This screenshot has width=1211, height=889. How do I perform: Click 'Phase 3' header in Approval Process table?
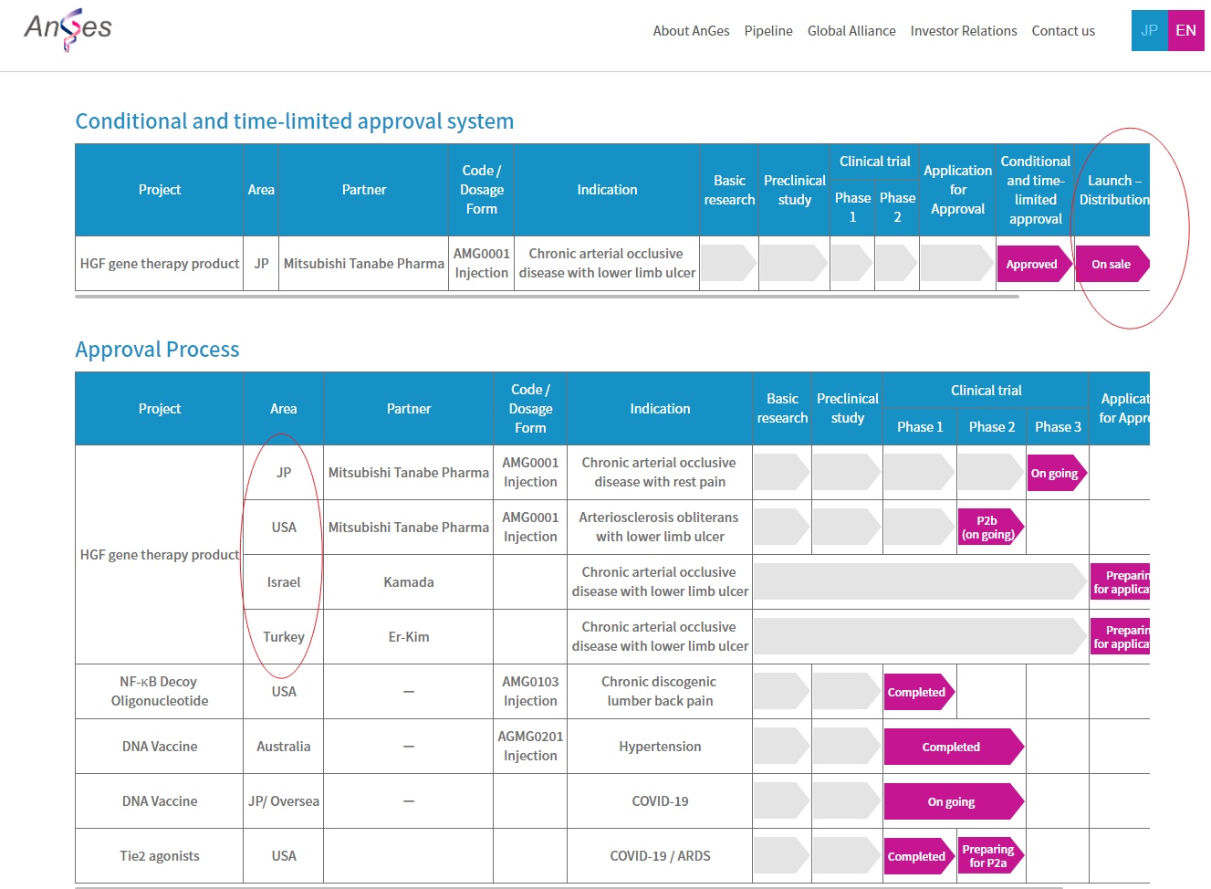(1058, 427)
